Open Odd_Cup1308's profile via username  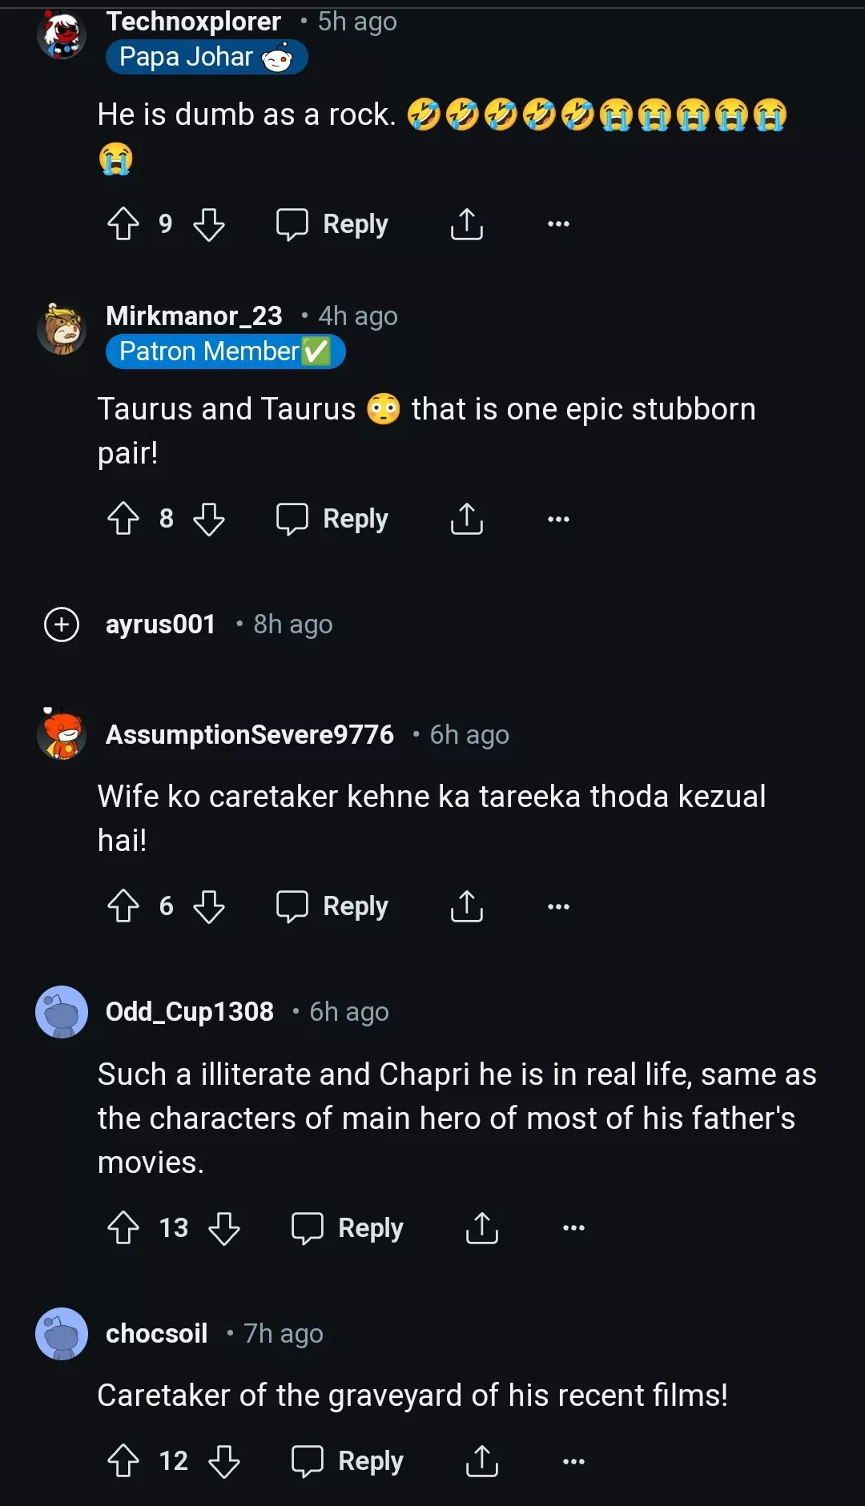190,1012
